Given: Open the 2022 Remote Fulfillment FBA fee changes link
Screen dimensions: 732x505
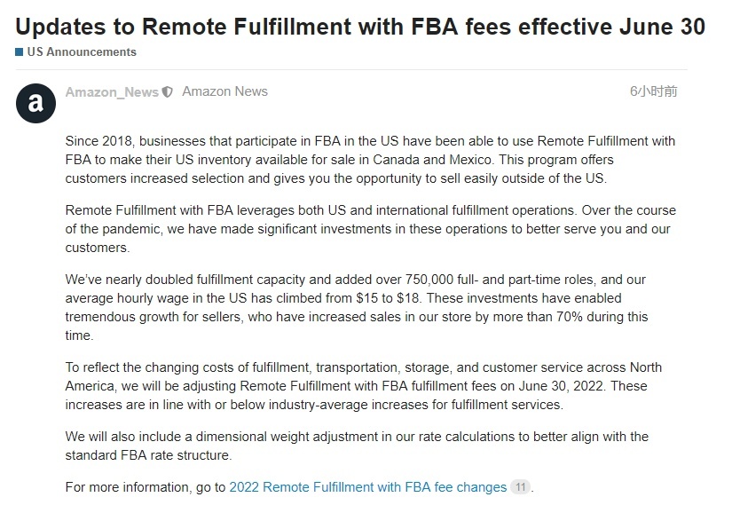Looking at the screenshot, I should 368,487.
